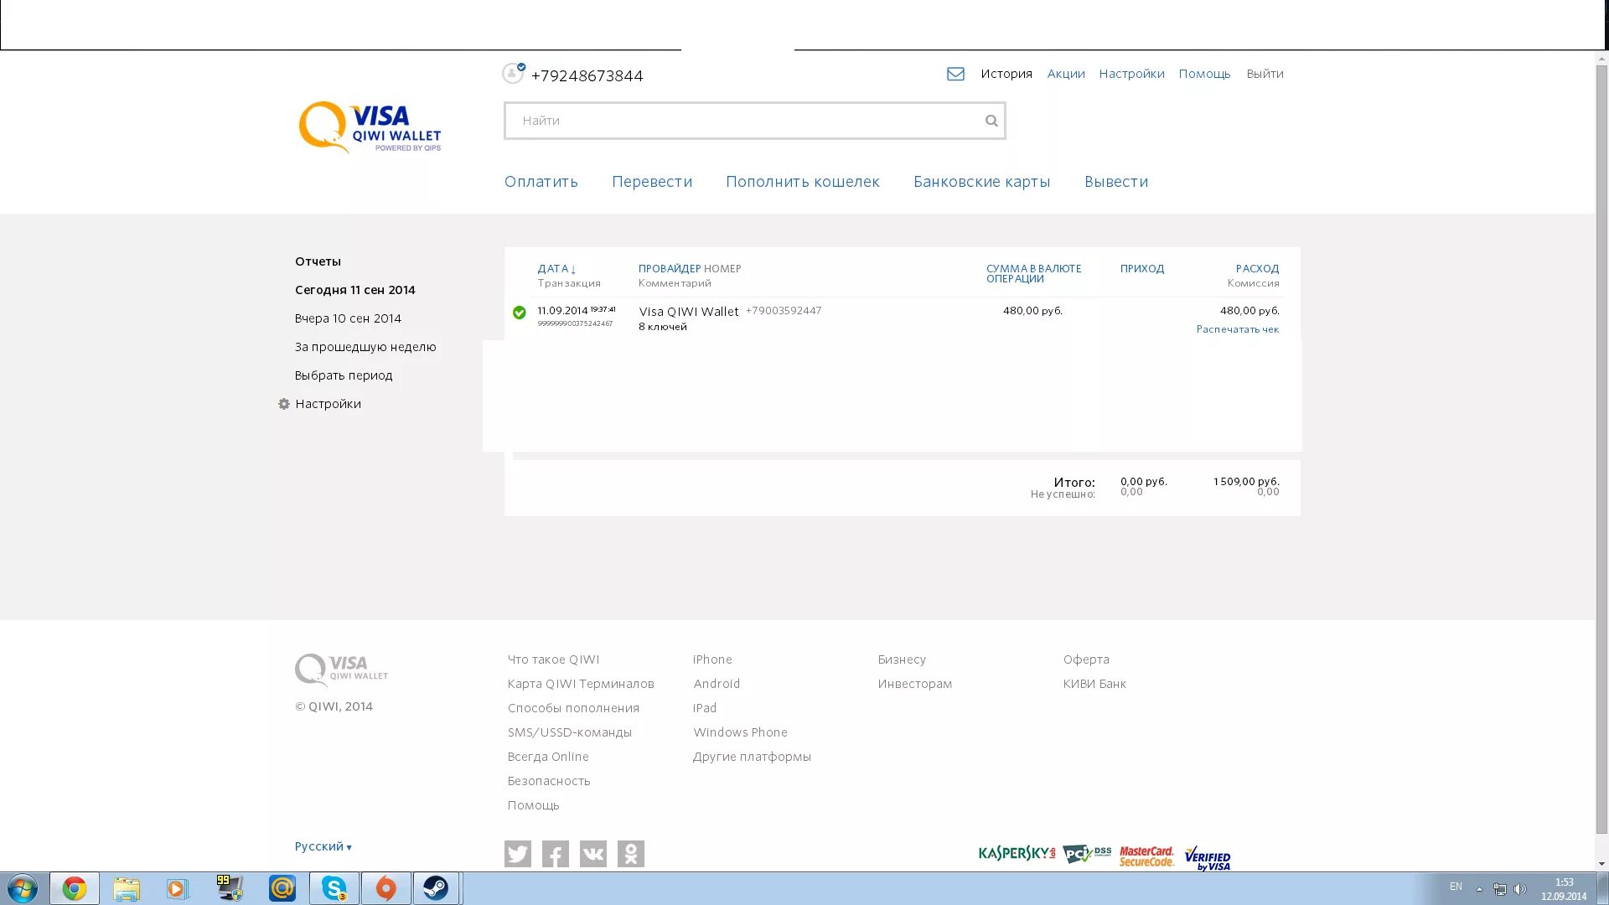Open the messages envelope icon

[955, 74]
